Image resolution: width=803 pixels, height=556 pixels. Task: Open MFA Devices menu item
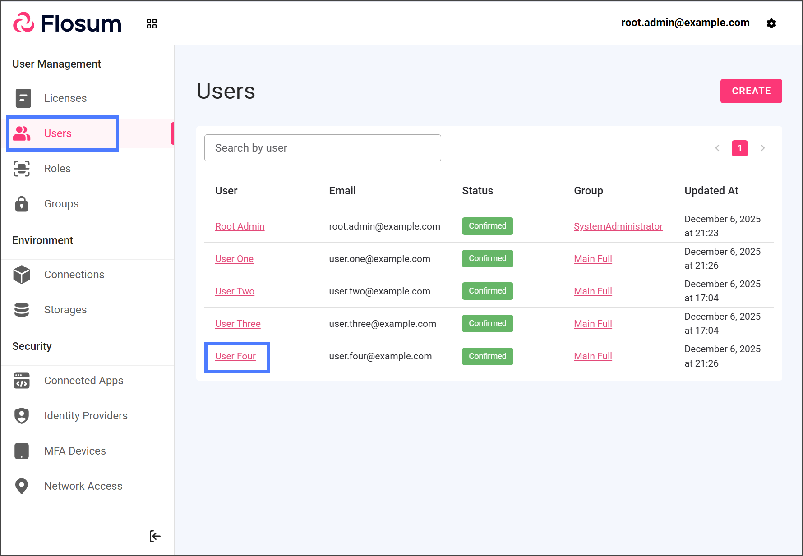[75, 451]
